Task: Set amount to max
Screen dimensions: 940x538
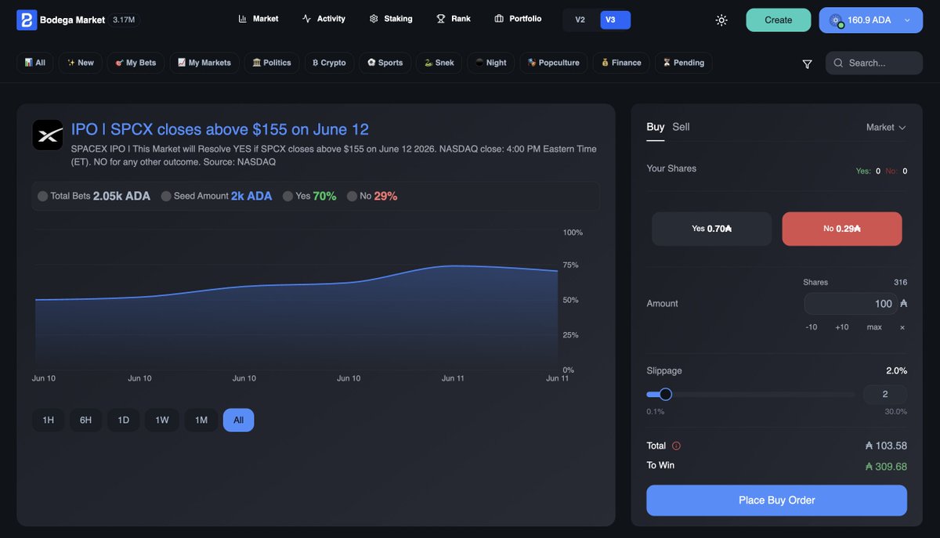Action: coord(874,327)
